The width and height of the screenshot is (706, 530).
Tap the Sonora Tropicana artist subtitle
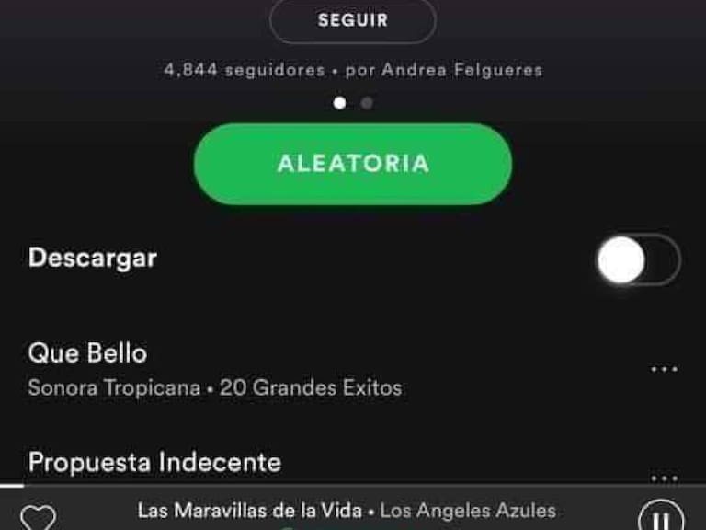point(114,387)
